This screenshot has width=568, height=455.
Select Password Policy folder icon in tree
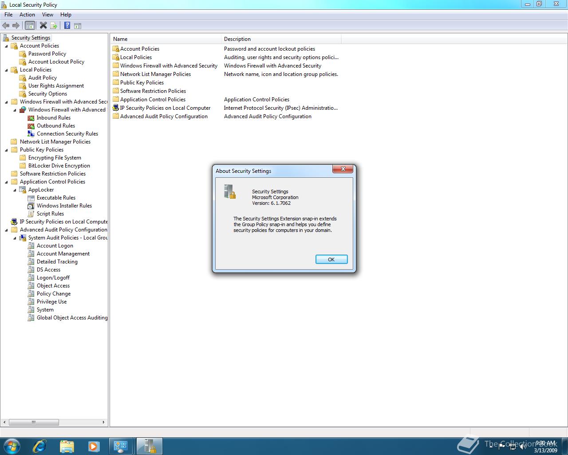point(23,54)
